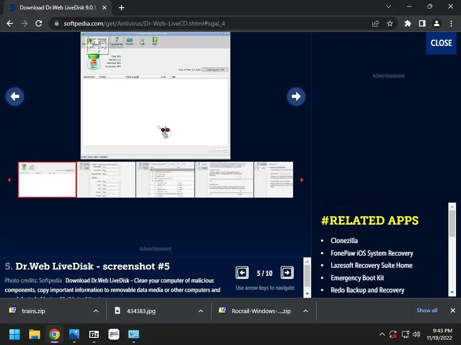461x345 pixels.
Task: Open downloaded trains.zip file
Action: [33, 311]
